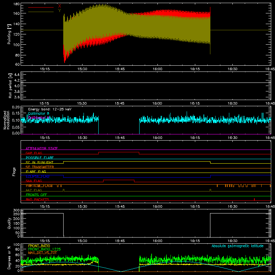This screenshot has height=275, width=275.
Task: Click the Roll period axis title
Action: tap(10, 86)
